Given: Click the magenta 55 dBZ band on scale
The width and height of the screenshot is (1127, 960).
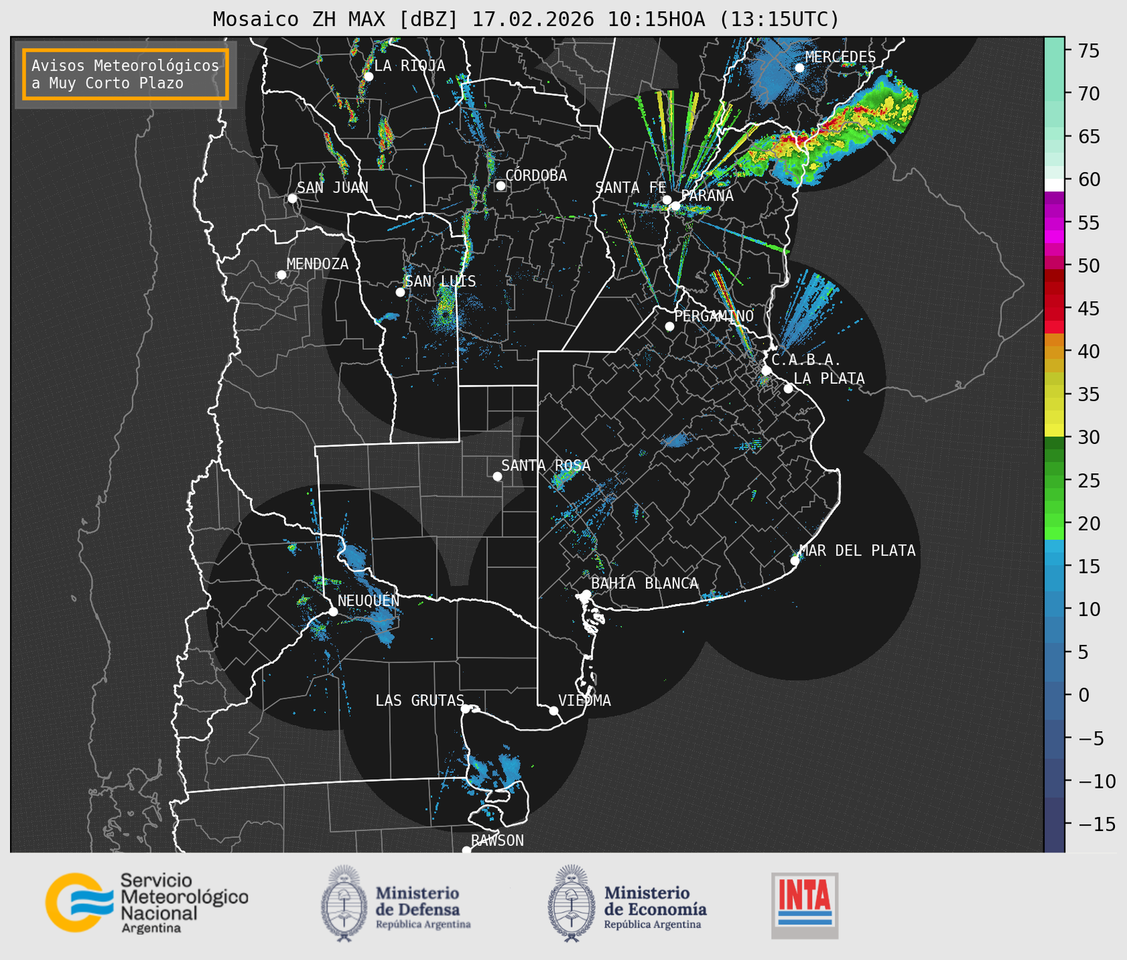Looking at the screenshot, I should tap(1054, 224).
